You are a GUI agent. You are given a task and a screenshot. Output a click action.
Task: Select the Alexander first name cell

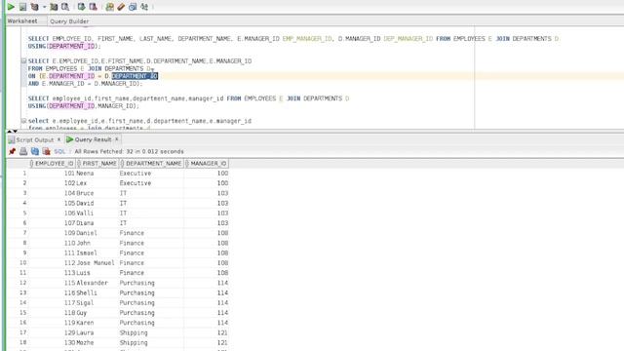97,283
